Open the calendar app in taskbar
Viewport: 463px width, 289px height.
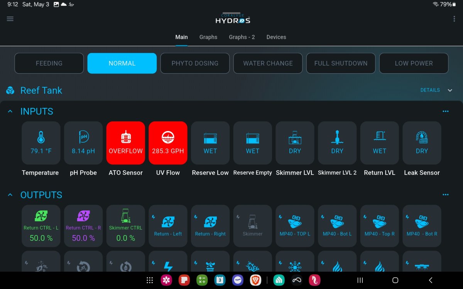(220, 280)
